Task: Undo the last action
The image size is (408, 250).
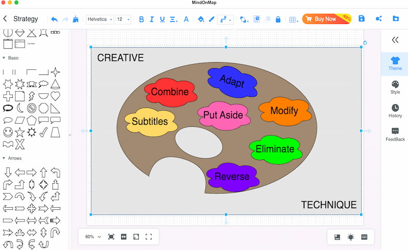Action: 55,19
